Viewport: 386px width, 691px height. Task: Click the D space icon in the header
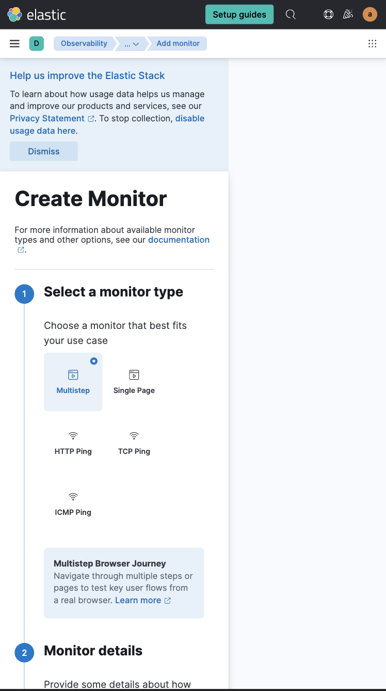click(37, 43)
